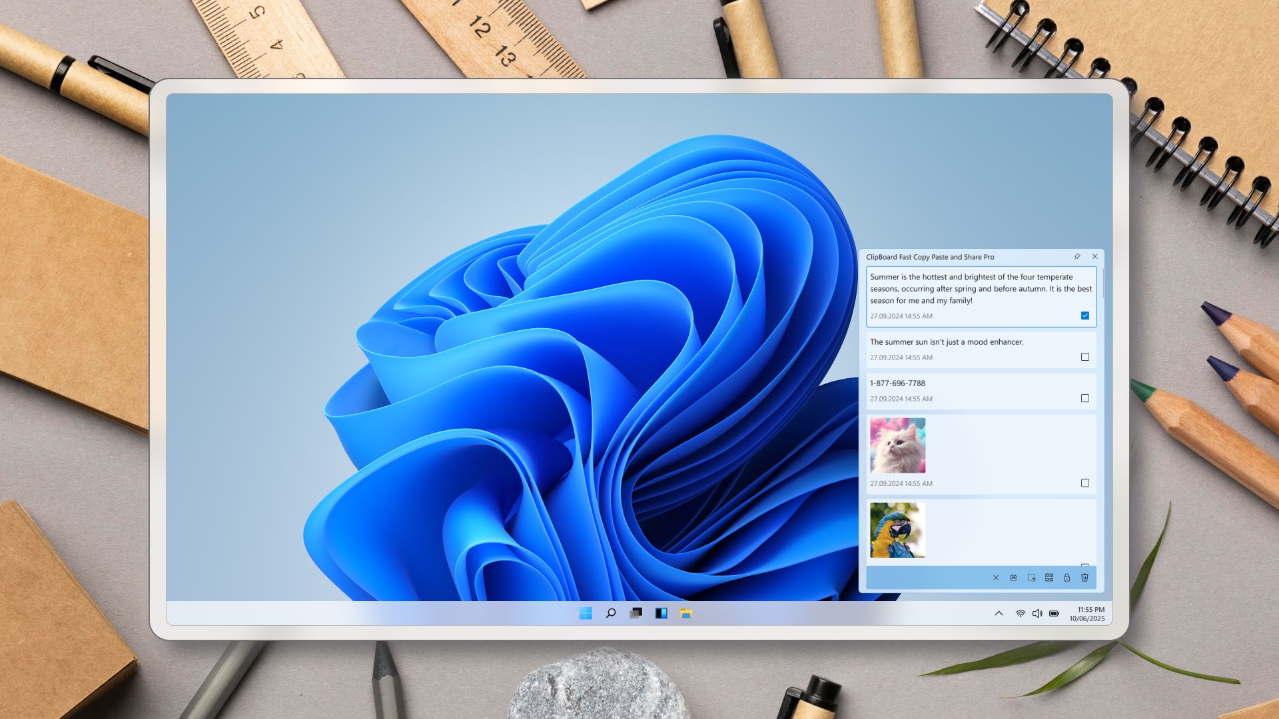
Task: Select 'The summer sun isn't just' entry
Action: pyautogui.click(x=946, y=342)
